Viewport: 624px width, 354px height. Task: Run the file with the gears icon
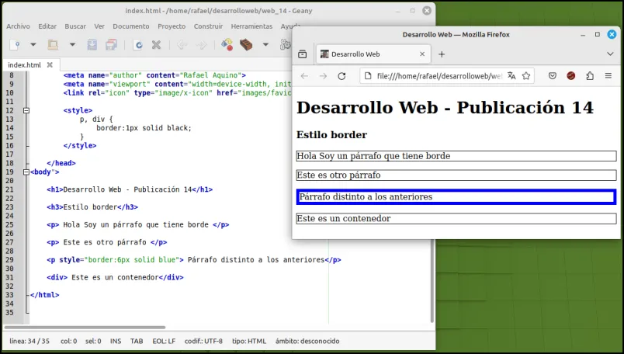[x=285, y=44]
